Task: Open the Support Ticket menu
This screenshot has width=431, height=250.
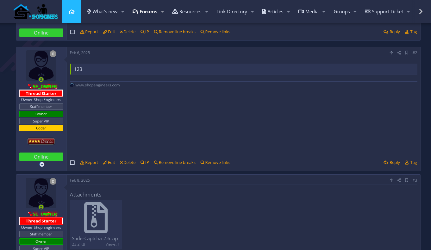Action: [384, 12]
